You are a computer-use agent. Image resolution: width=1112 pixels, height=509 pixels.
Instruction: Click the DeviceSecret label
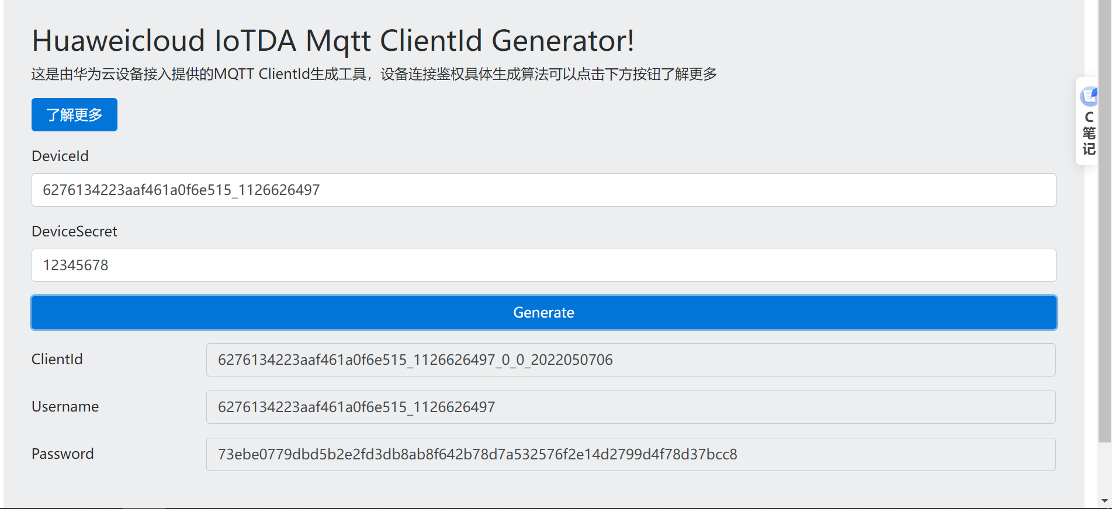coord(74,232)
